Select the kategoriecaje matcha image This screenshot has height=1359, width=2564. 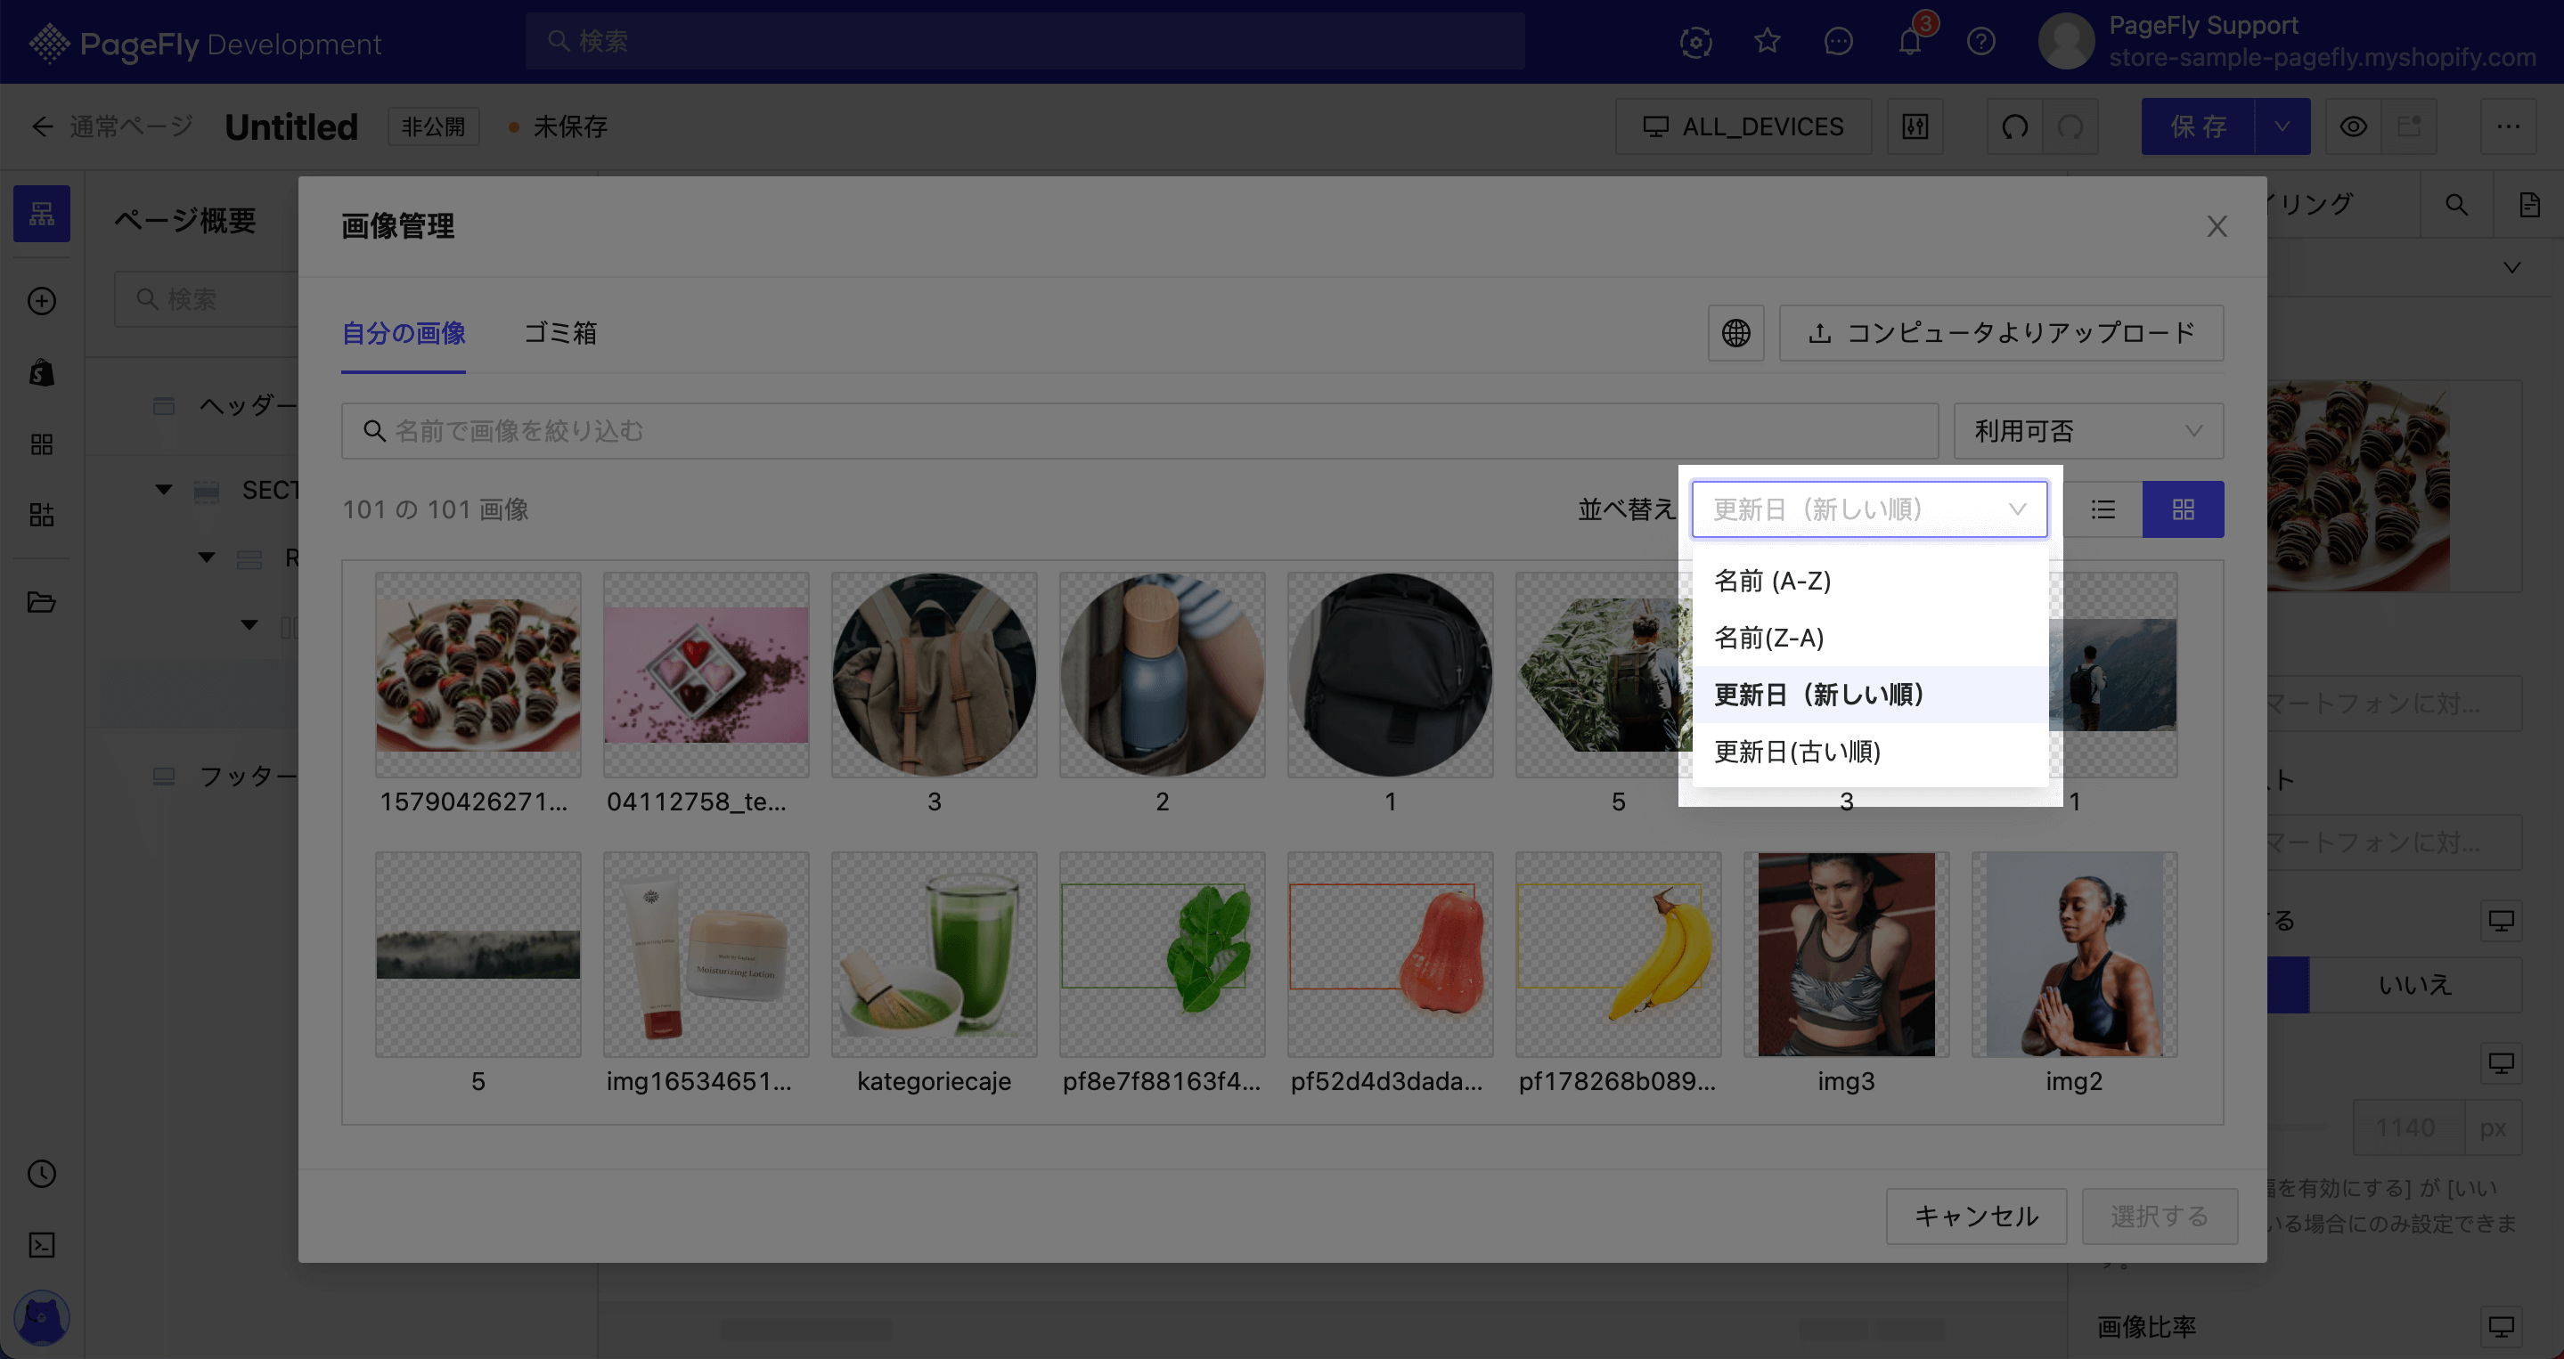[934, 954]
